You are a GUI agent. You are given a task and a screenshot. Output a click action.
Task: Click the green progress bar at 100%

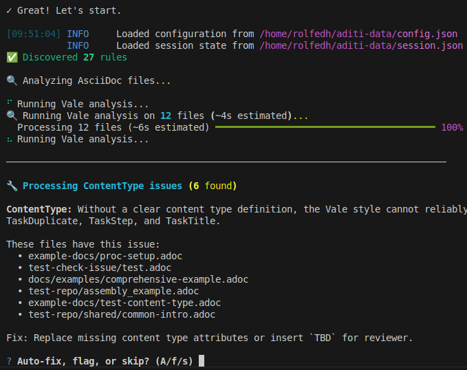click(x=325, y=127)
